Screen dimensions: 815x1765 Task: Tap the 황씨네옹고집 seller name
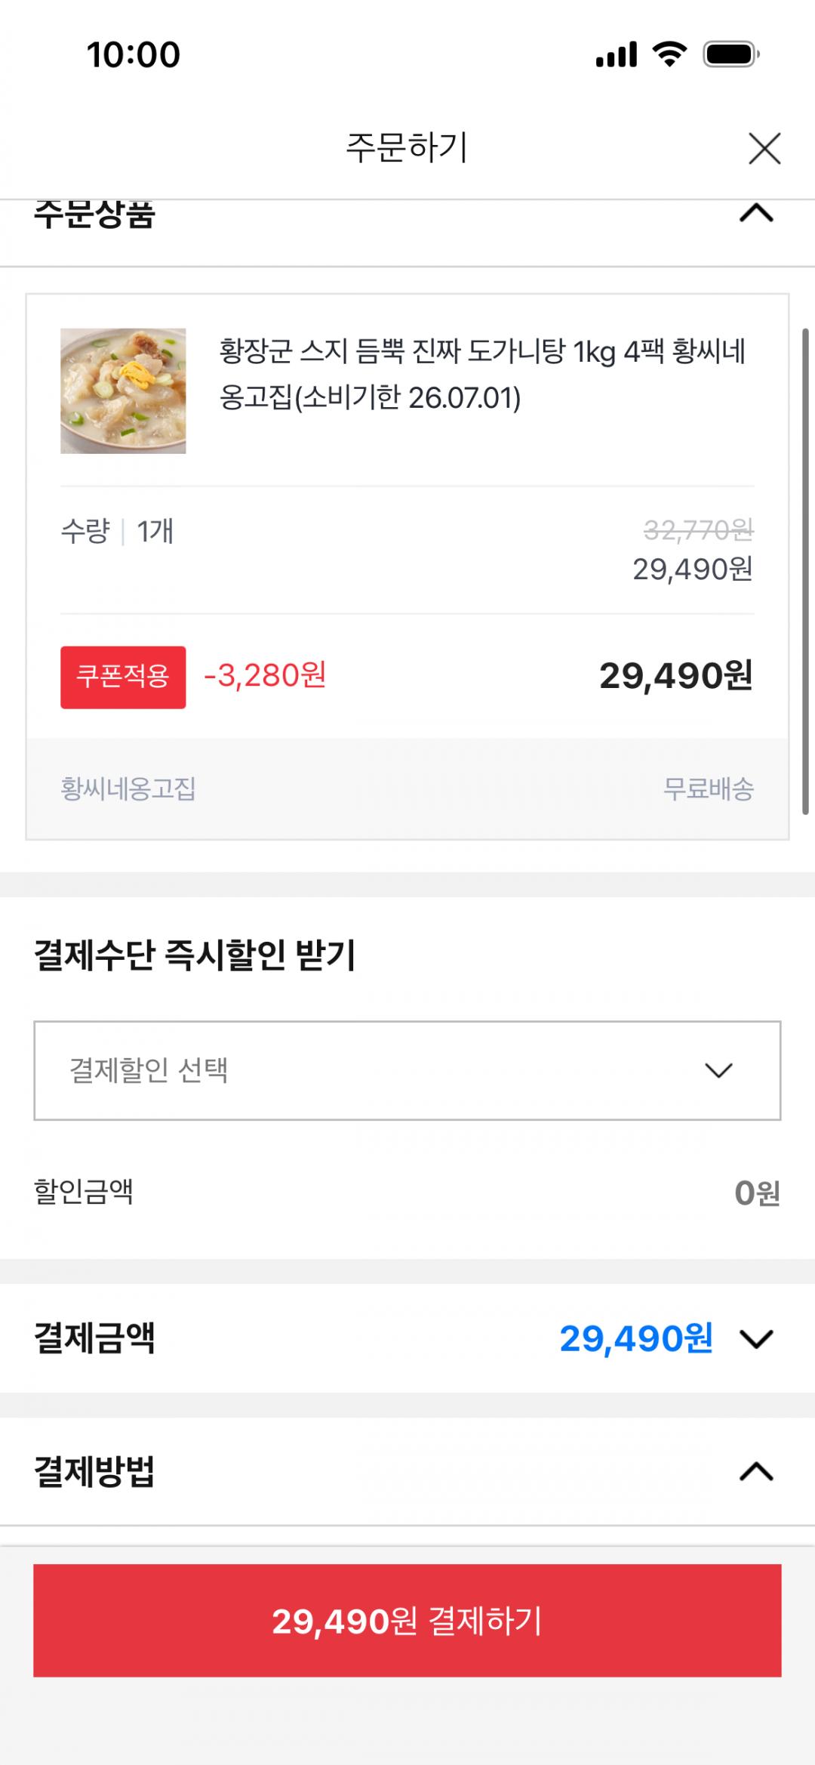(x=128, y=789)
